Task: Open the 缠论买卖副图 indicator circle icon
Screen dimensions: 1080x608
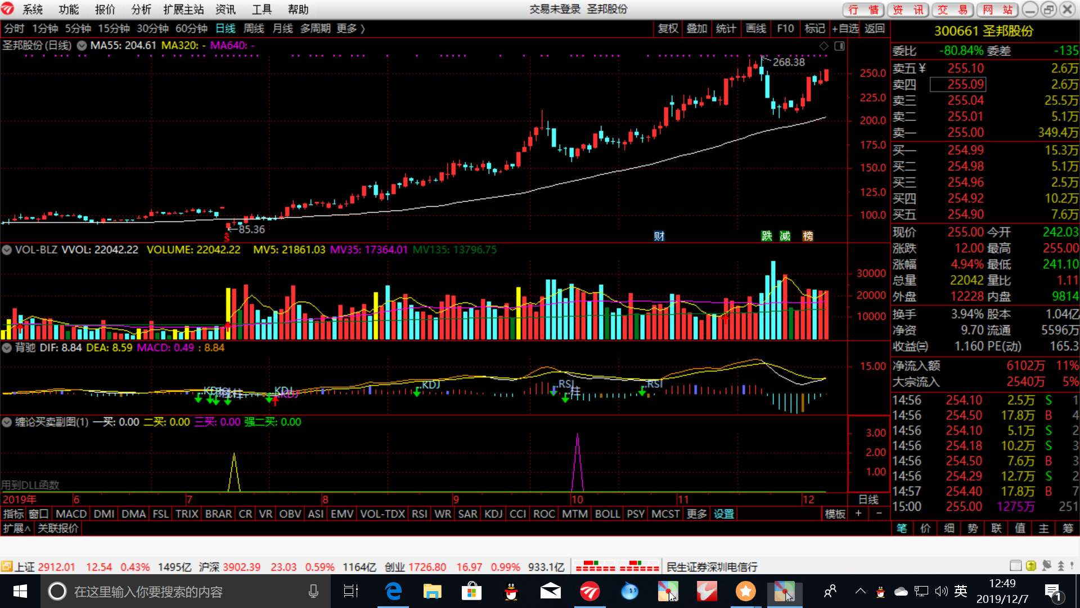Action: (x=7, y=422)
